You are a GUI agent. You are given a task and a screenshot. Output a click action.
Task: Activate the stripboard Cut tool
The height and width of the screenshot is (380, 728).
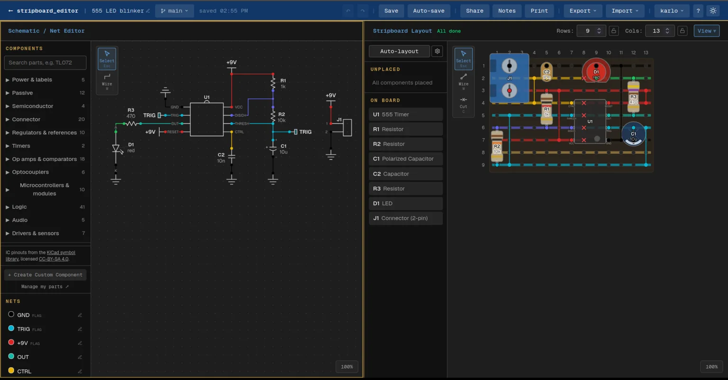[464, 105]
